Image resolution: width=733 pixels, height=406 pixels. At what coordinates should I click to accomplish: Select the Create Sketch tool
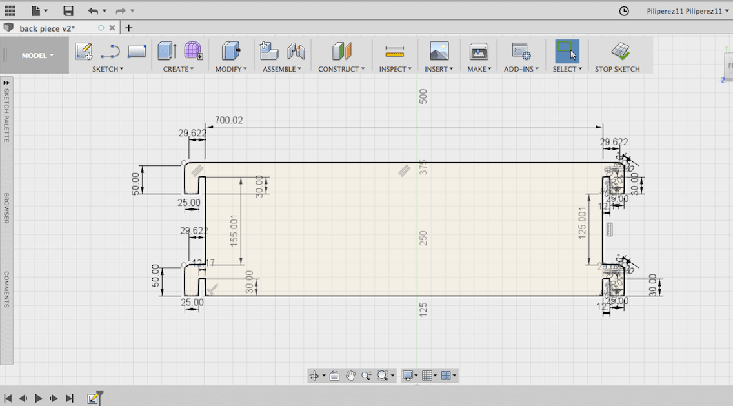(84, 51)
